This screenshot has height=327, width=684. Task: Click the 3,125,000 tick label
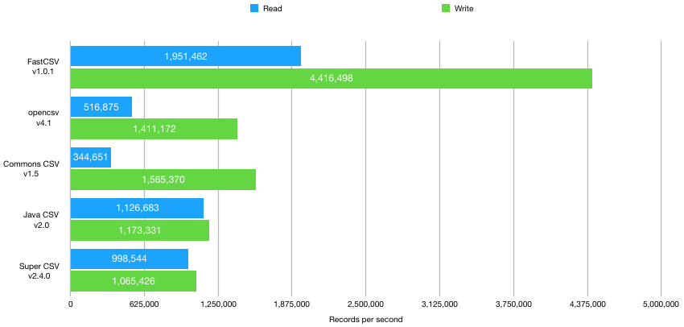click(439, 304)
